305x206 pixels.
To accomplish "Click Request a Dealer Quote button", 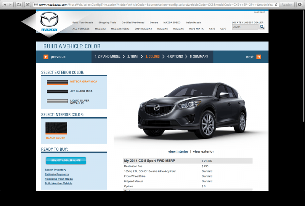I will tap(66, 161).
